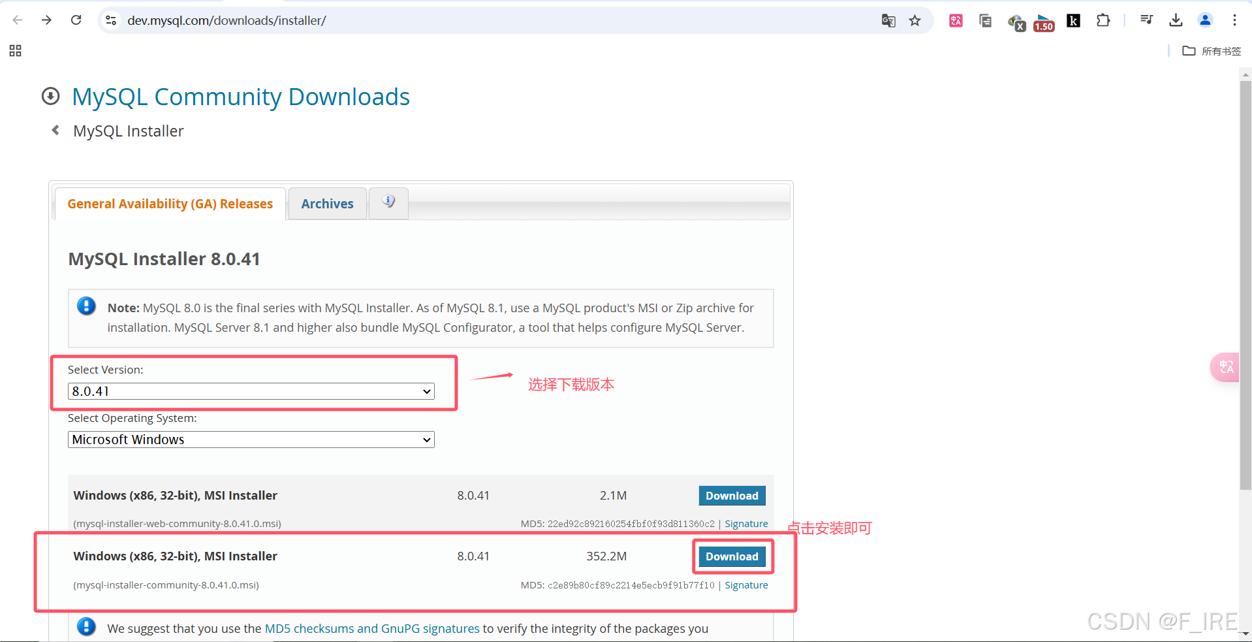Open the extensions puzzle-piece menu
This screenshot has width=1252, height=642.
pos(1103,20)
